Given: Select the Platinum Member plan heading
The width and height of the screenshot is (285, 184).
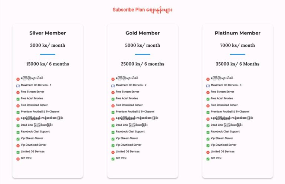Looking at the screenshot, I should (x=237, y=33).
